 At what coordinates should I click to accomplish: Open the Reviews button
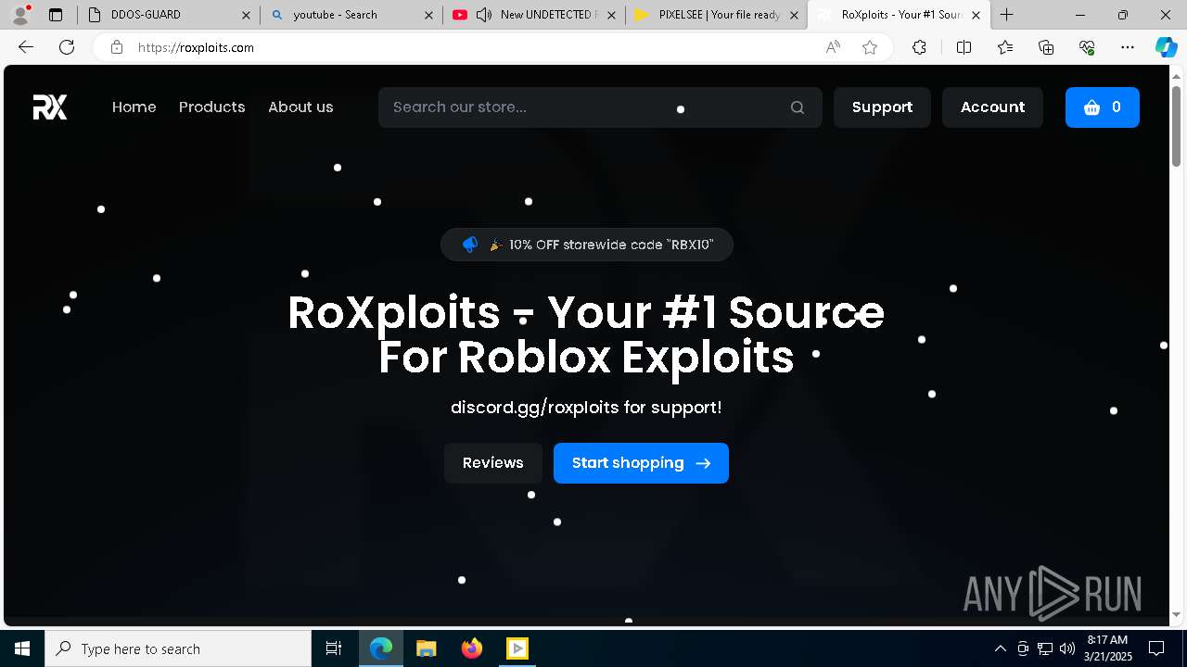click(493, 463)
